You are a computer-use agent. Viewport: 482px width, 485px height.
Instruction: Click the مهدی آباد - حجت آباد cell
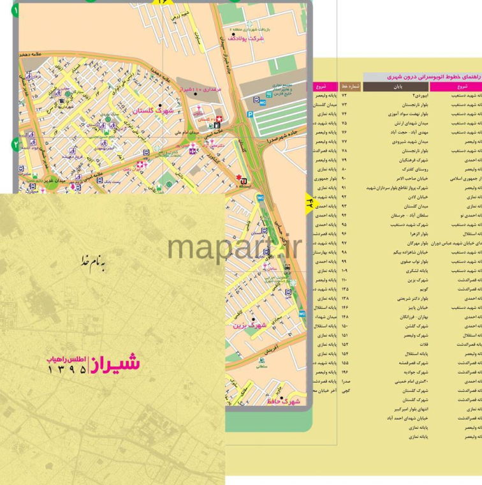[x=409, y=132]
